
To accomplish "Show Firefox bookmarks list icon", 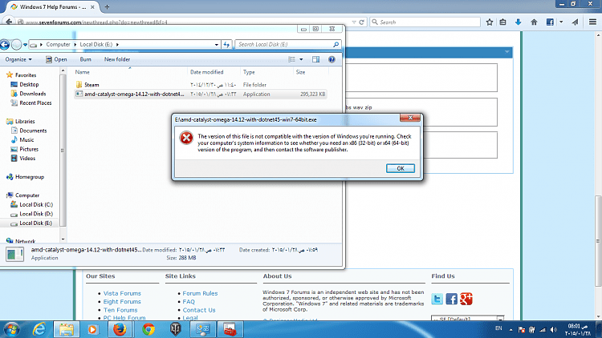I will [503, 22].
